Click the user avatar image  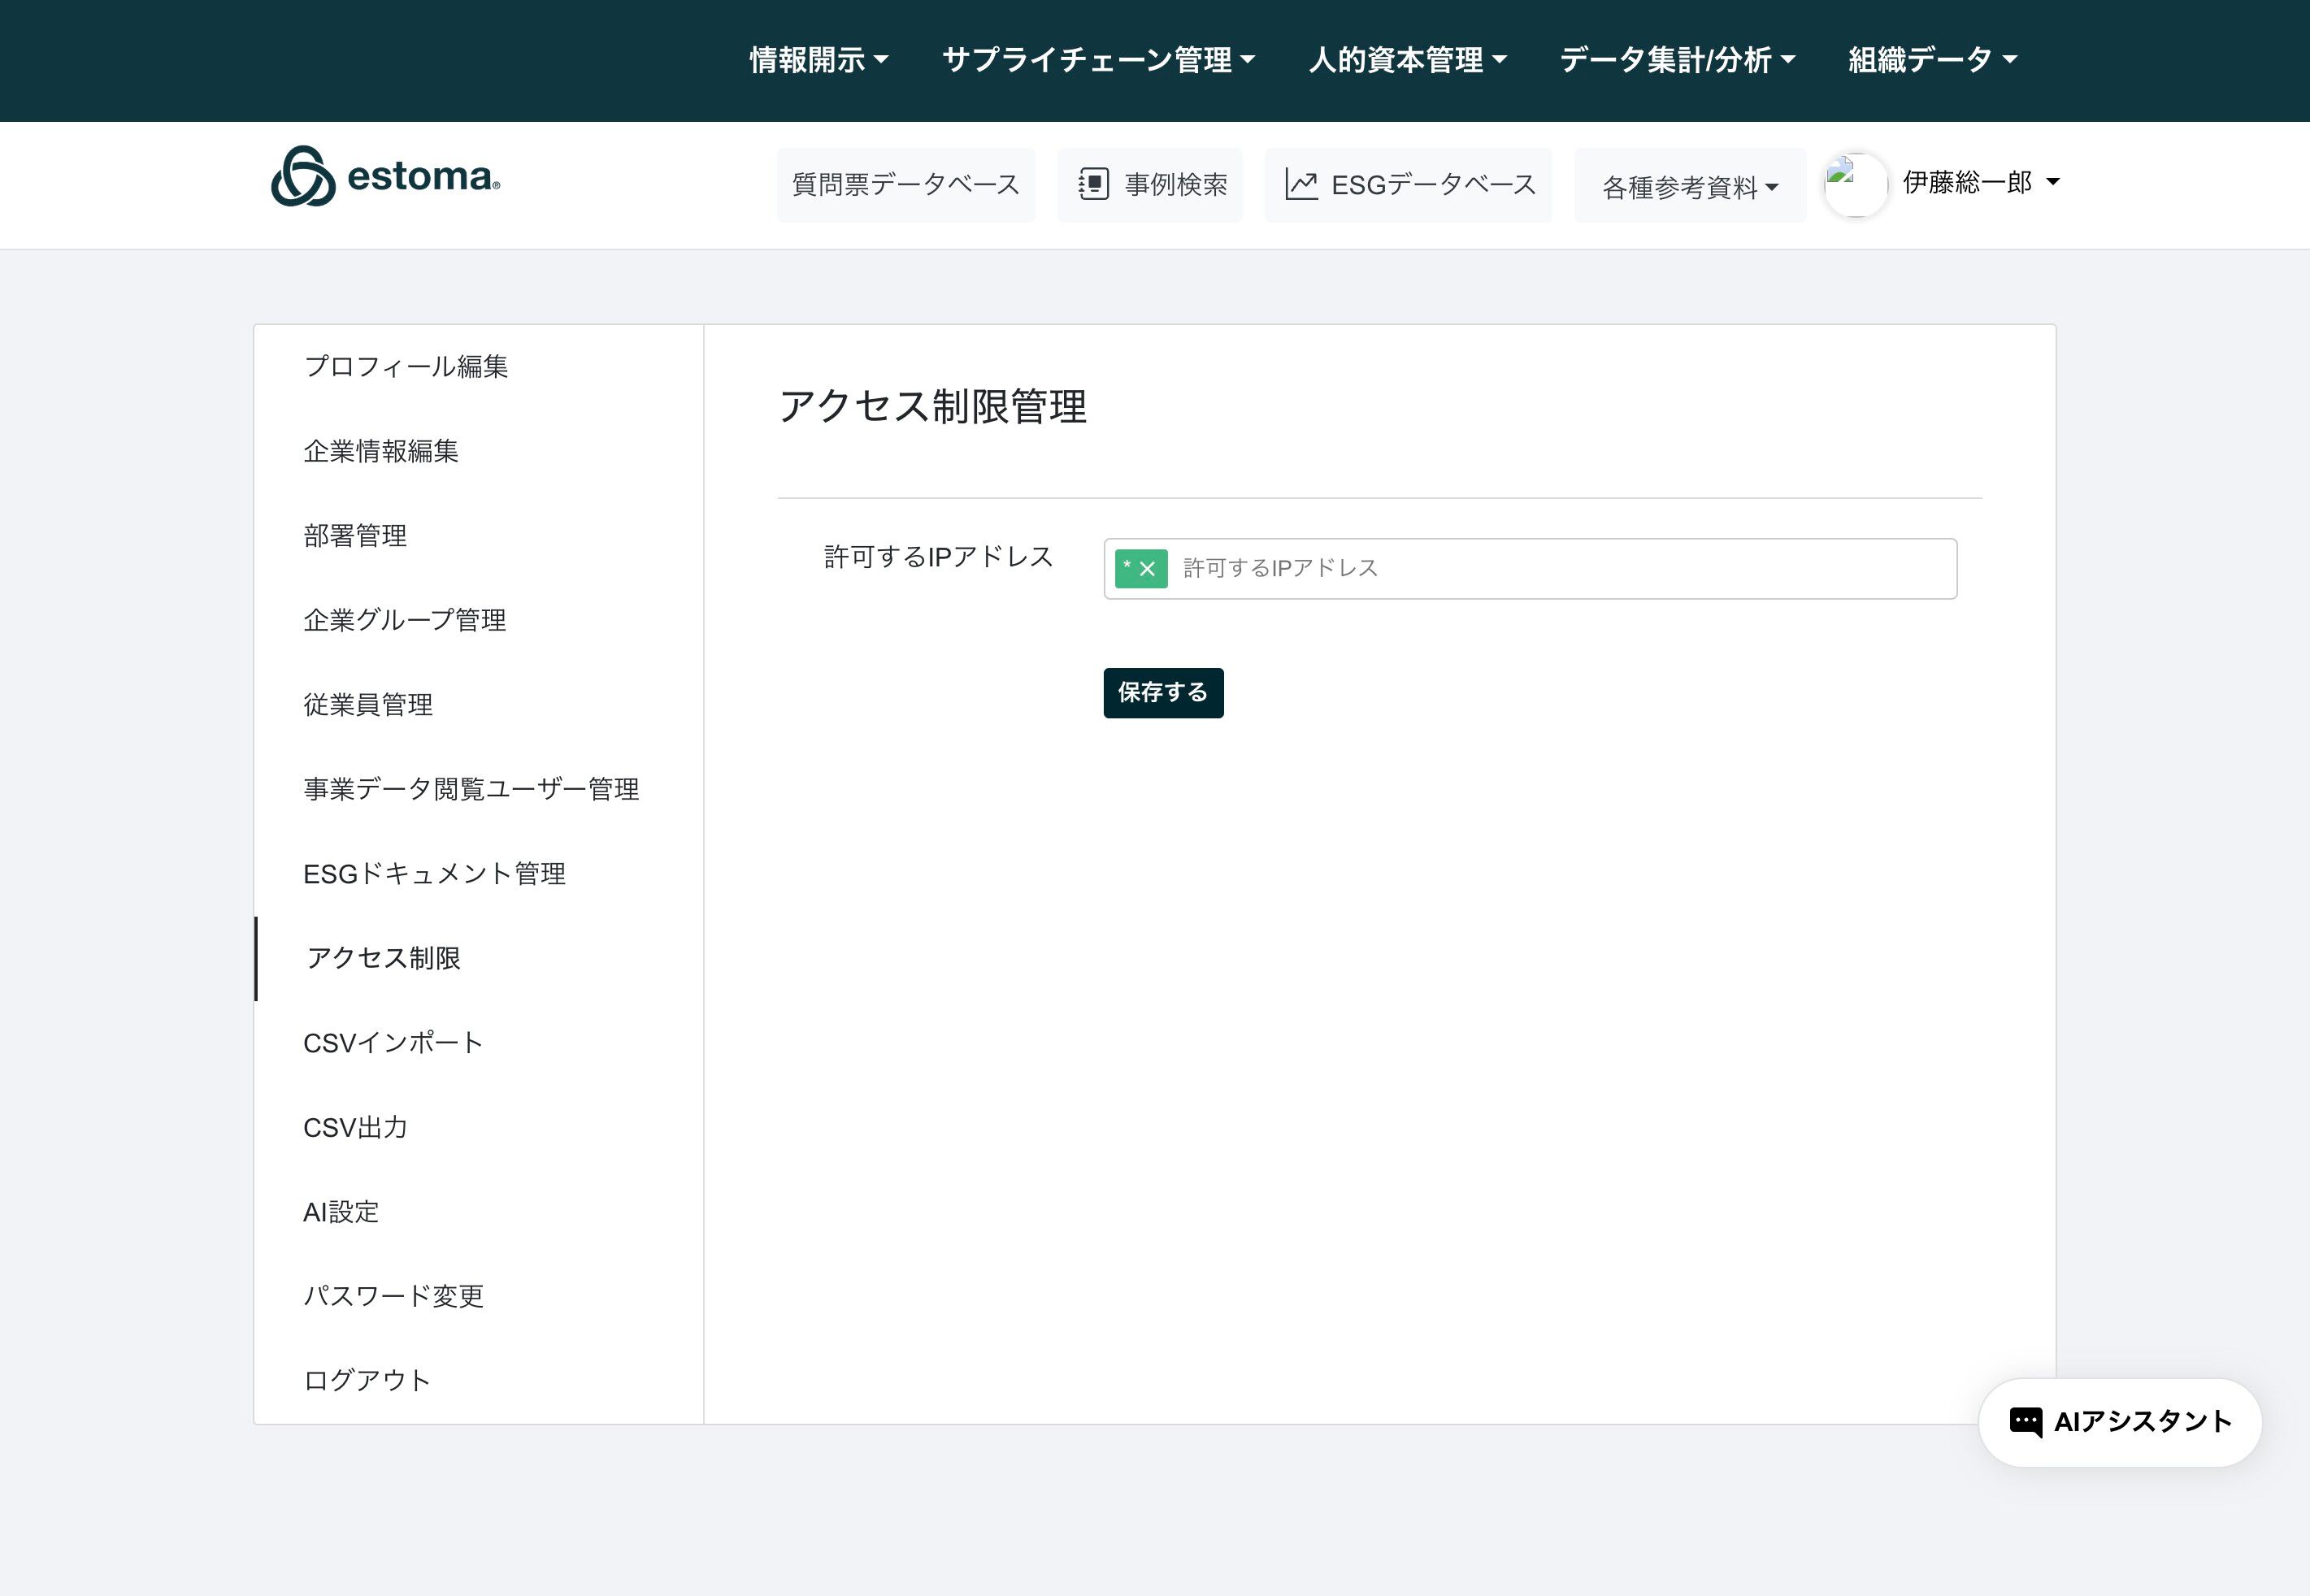coord(1855,185)
